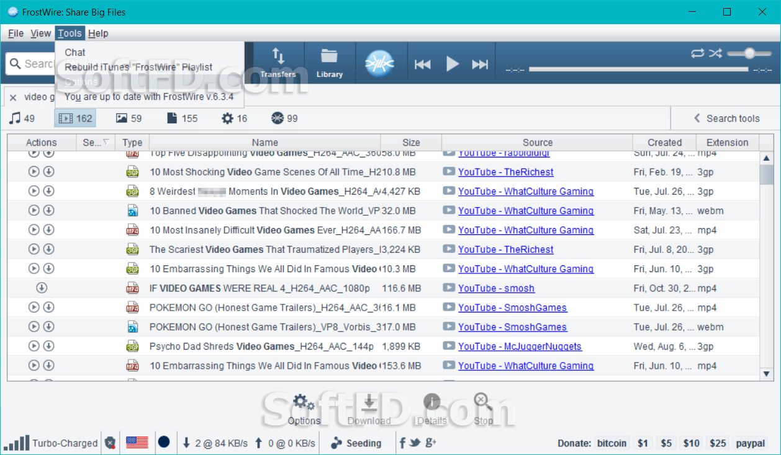781x455 pixels.
Task: Open WhatCulture Gaming link for Banned Games
Action: 525,211
